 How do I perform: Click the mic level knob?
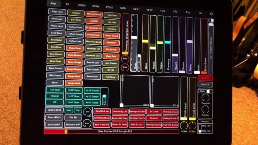coord(87,123)
